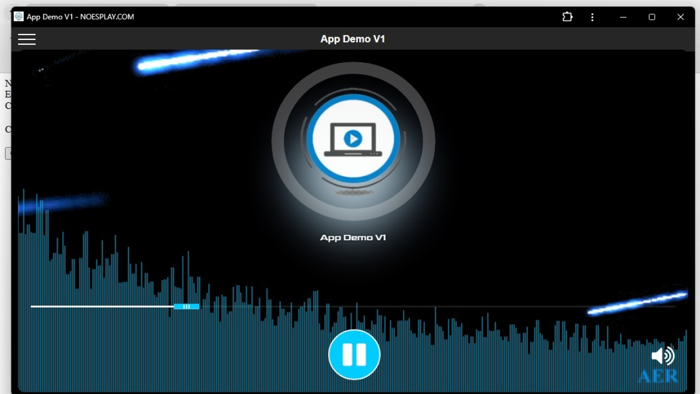
Task: Close the App Demo V1 window
Action: [680, 17]
